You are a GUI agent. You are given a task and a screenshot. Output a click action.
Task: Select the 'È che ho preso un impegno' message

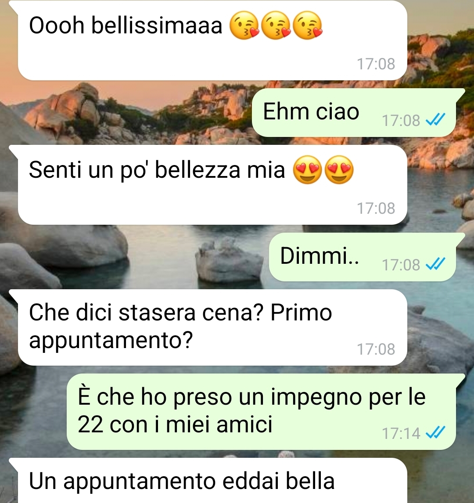[261, 412]
